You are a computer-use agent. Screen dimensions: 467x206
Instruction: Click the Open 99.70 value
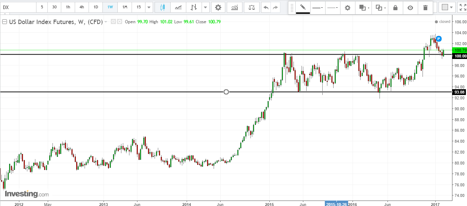point(143,22)
